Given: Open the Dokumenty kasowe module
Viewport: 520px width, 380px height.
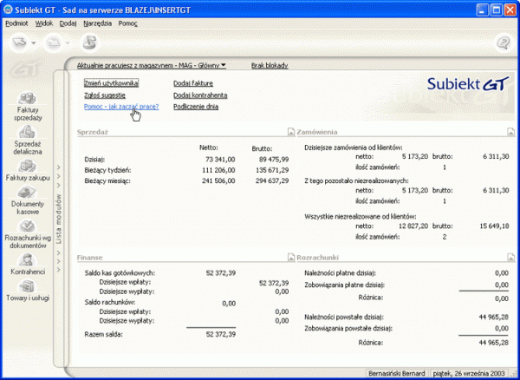Looking at the screenshot, I should 29,198.
